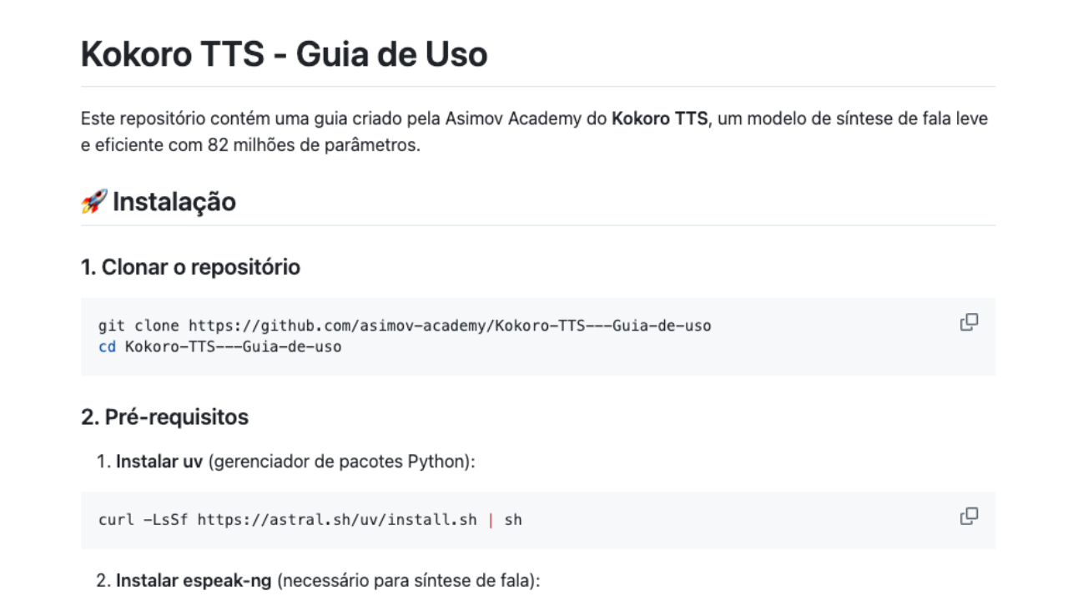The image size is (1068, 601).
Task: Copy the git clone code block
Action: pyautogui.click(x=969, y=322)
